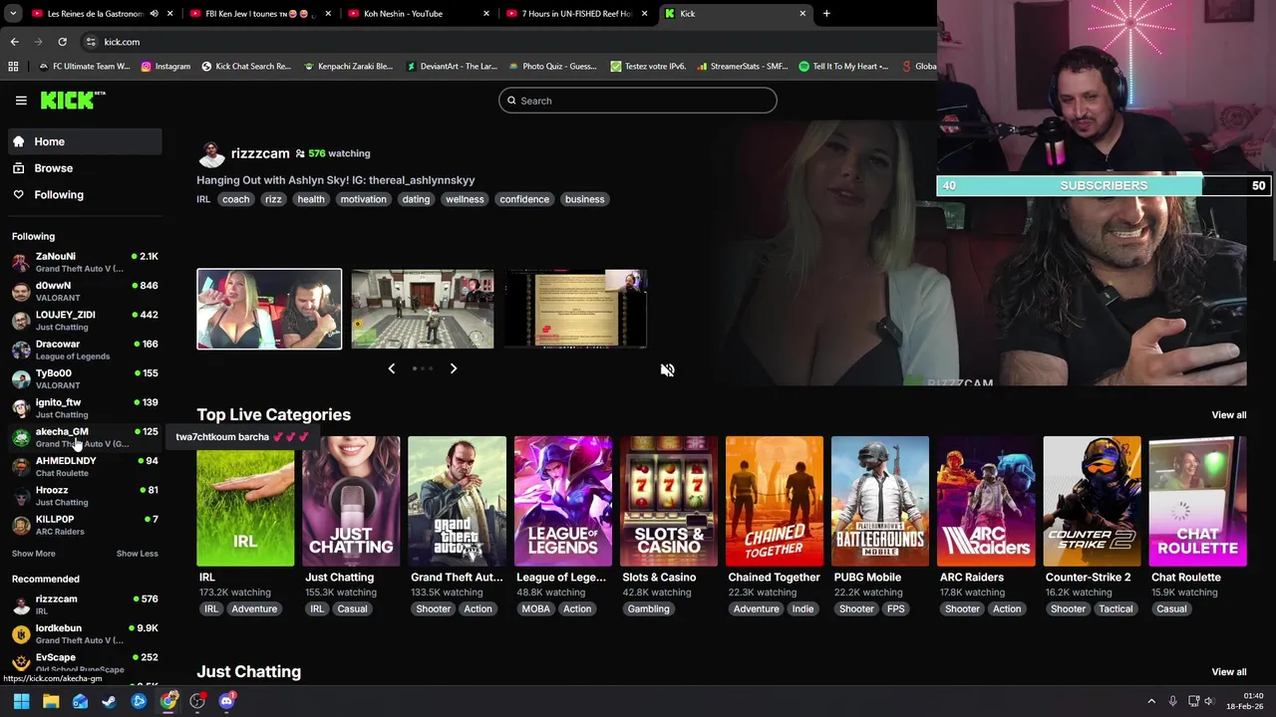The image size is (1276, 717).
Task: Open the IRL category card
Action: 245,501
